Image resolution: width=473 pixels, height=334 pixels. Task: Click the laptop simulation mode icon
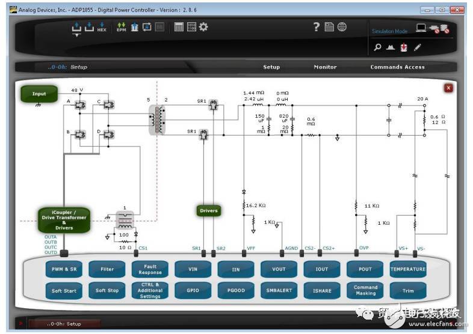[421, 28]
